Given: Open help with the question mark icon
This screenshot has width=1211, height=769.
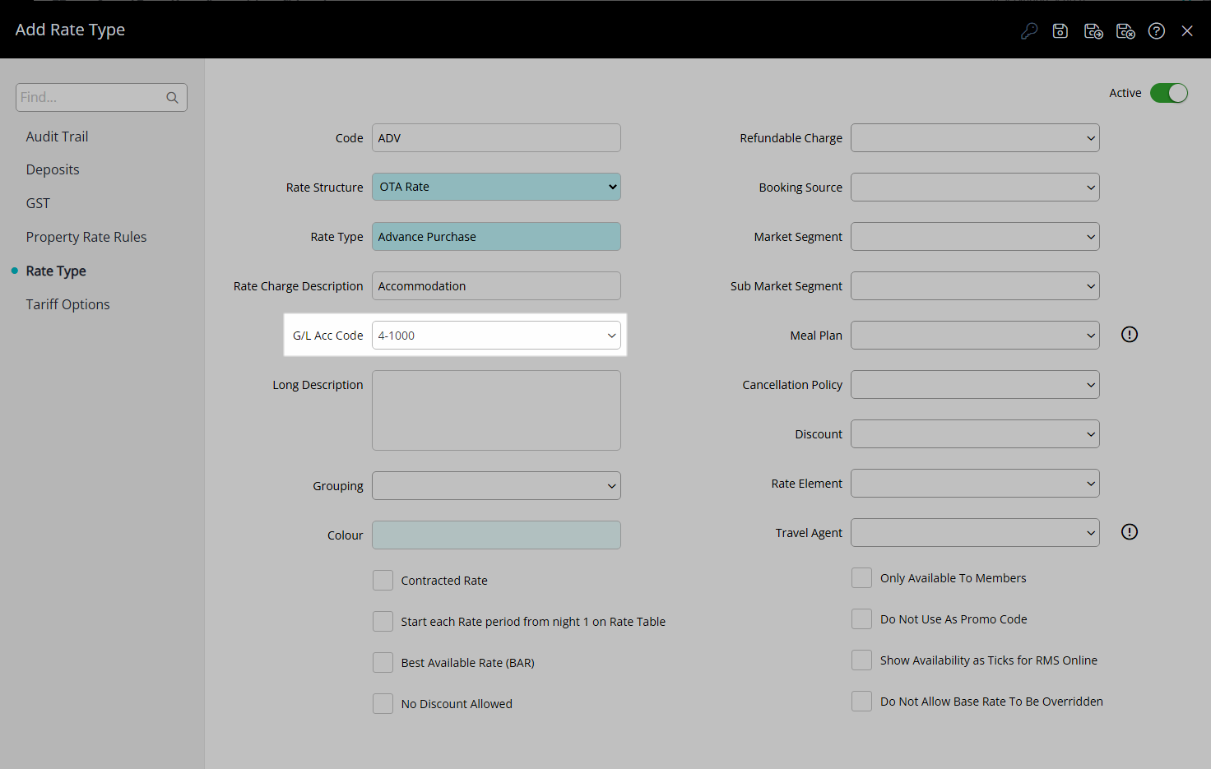Looking at the screenshot, I should (1157, 31).
